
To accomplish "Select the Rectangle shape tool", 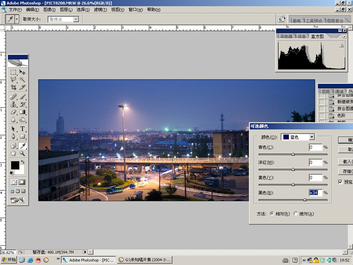I will click(x=22, y=137).
